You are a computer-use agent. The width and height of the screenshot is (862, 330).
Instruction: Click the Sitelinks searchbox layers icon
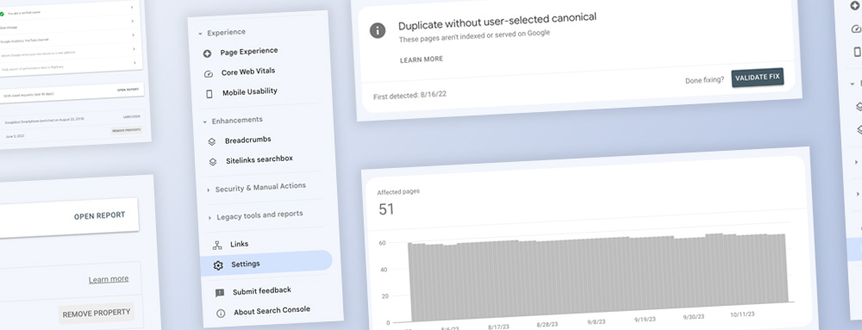(x=213, y=161)
